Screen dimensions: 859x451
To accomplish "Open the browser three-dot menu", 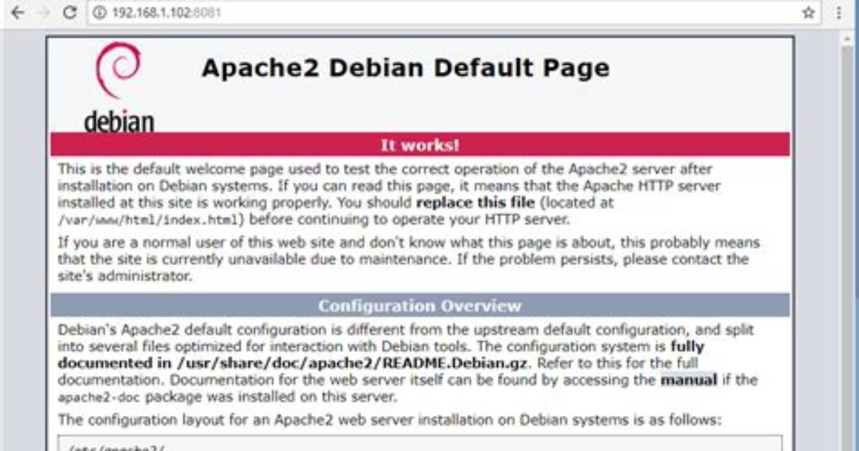I will pyautogui.click(x=839, y=13).
